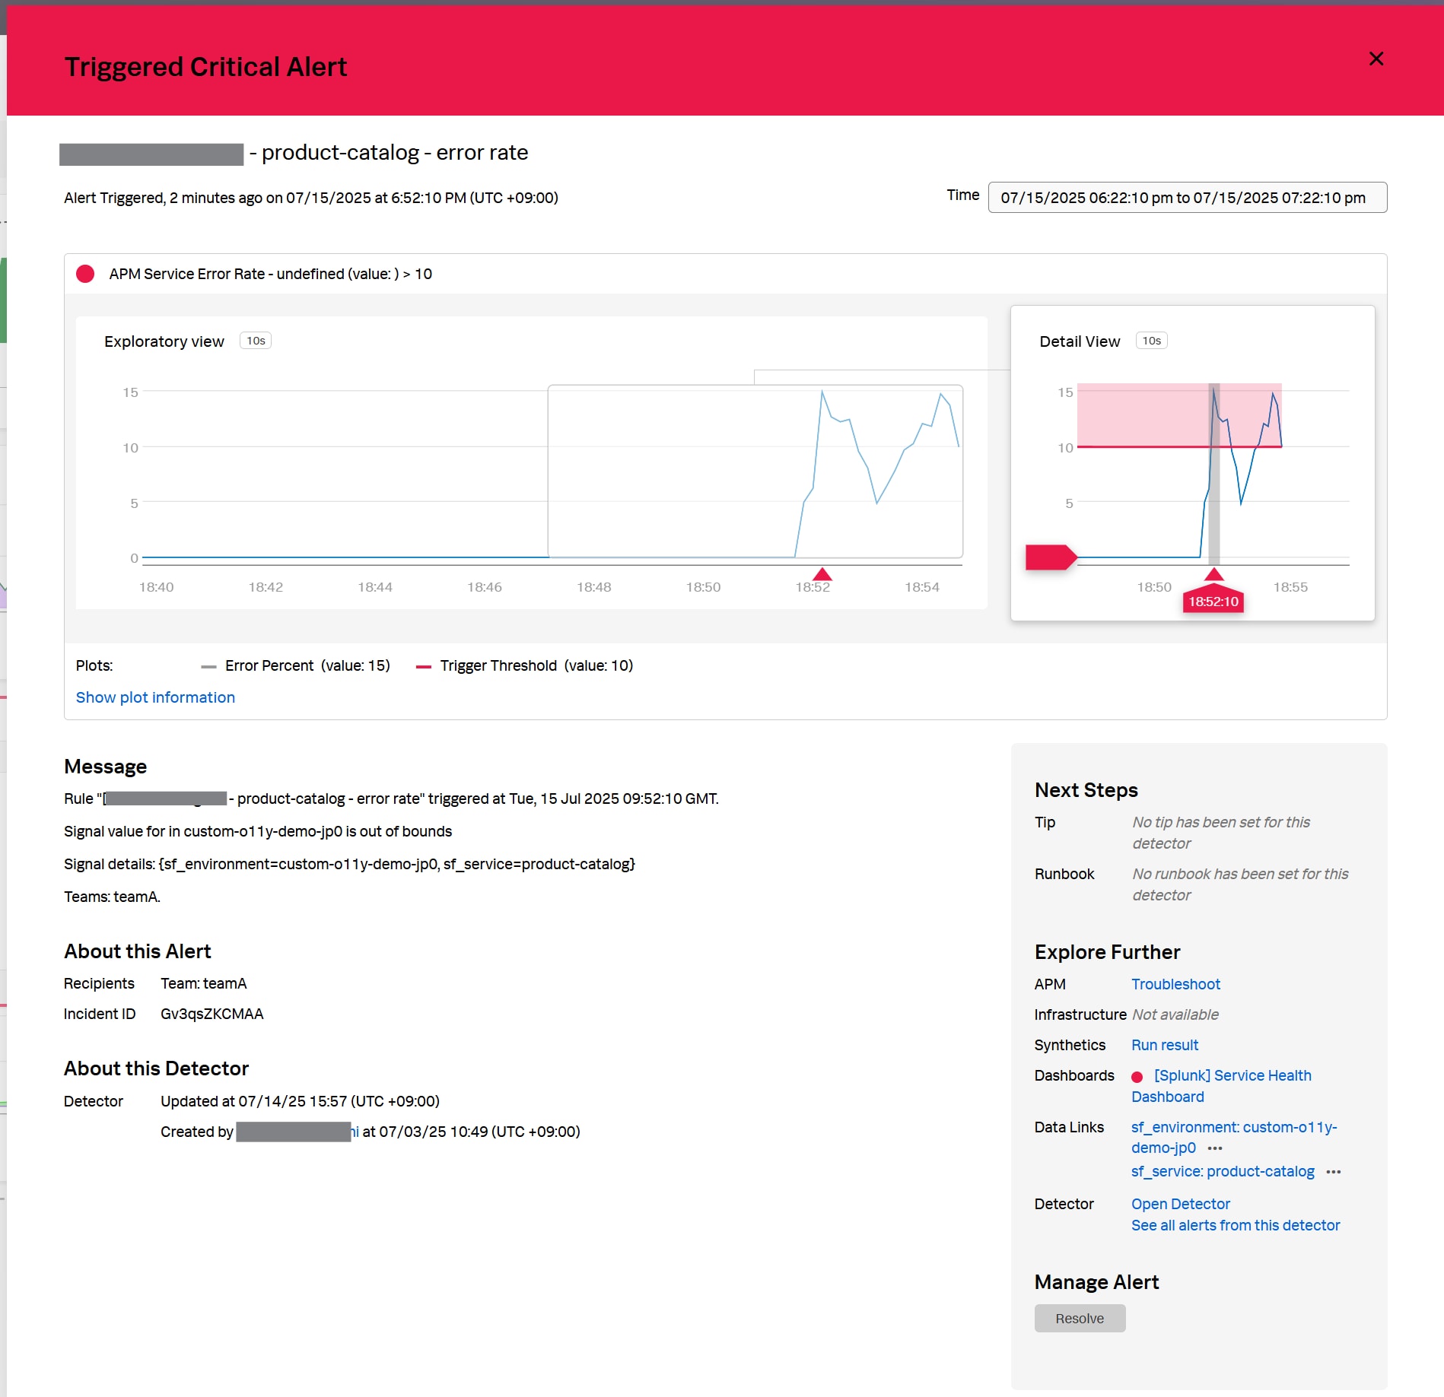The image size is (1444, 1397).
Task: Close the Triggered Critical Alert dialog
Action: point(1376,59)
